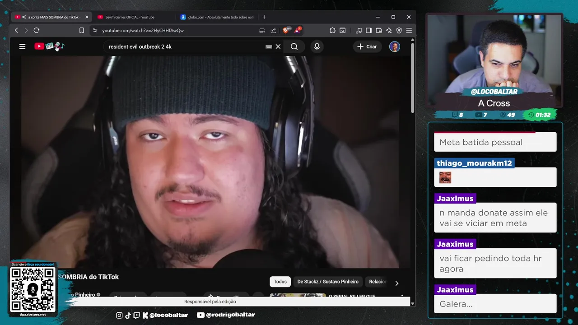Click the Criar create button

click(x=367, y=46)
